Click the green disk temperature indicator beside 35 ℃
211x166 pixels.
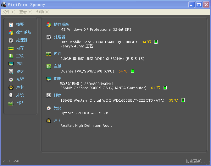pos(183,100)
